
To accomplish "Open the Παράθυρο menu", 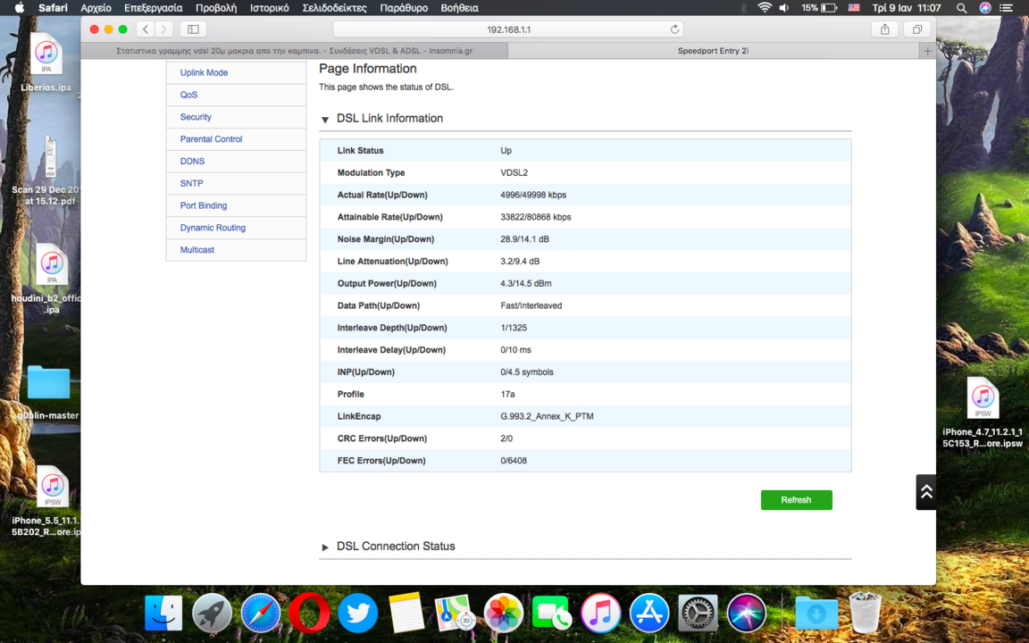I will [x=404, y=8].
